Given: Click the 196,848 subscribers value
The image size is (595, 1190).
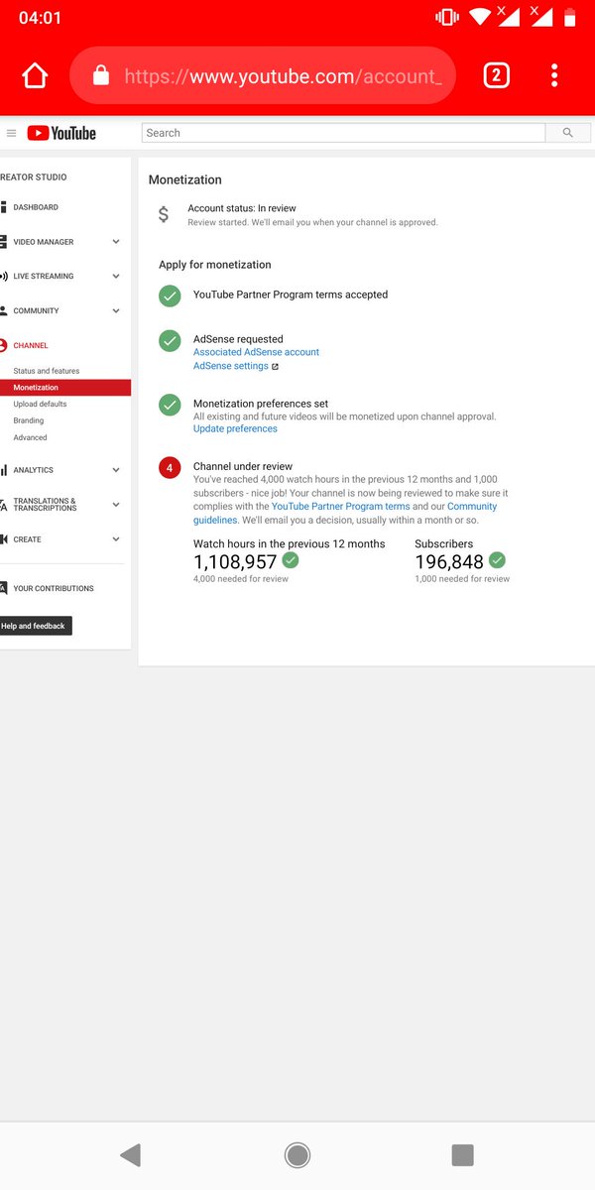Looking at the screenshot, I should 449,562.
